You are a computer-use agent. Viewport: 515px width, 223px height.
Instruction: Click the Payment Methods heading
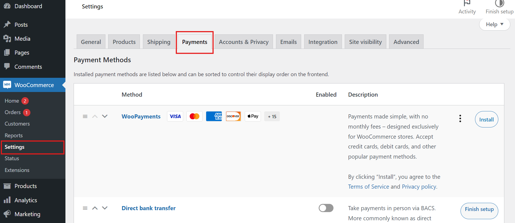click(102, 60)
